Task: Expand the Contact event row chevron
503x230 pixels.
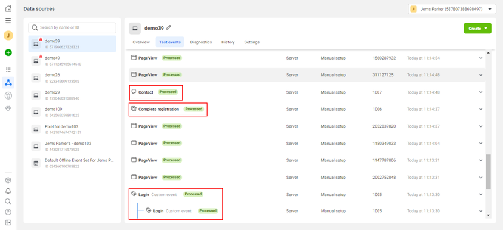Action: click(x=480, y=92)
